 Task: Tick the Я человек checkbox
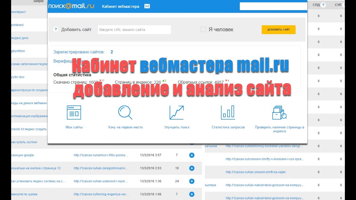pyautogui.click(x=203, y=29)
